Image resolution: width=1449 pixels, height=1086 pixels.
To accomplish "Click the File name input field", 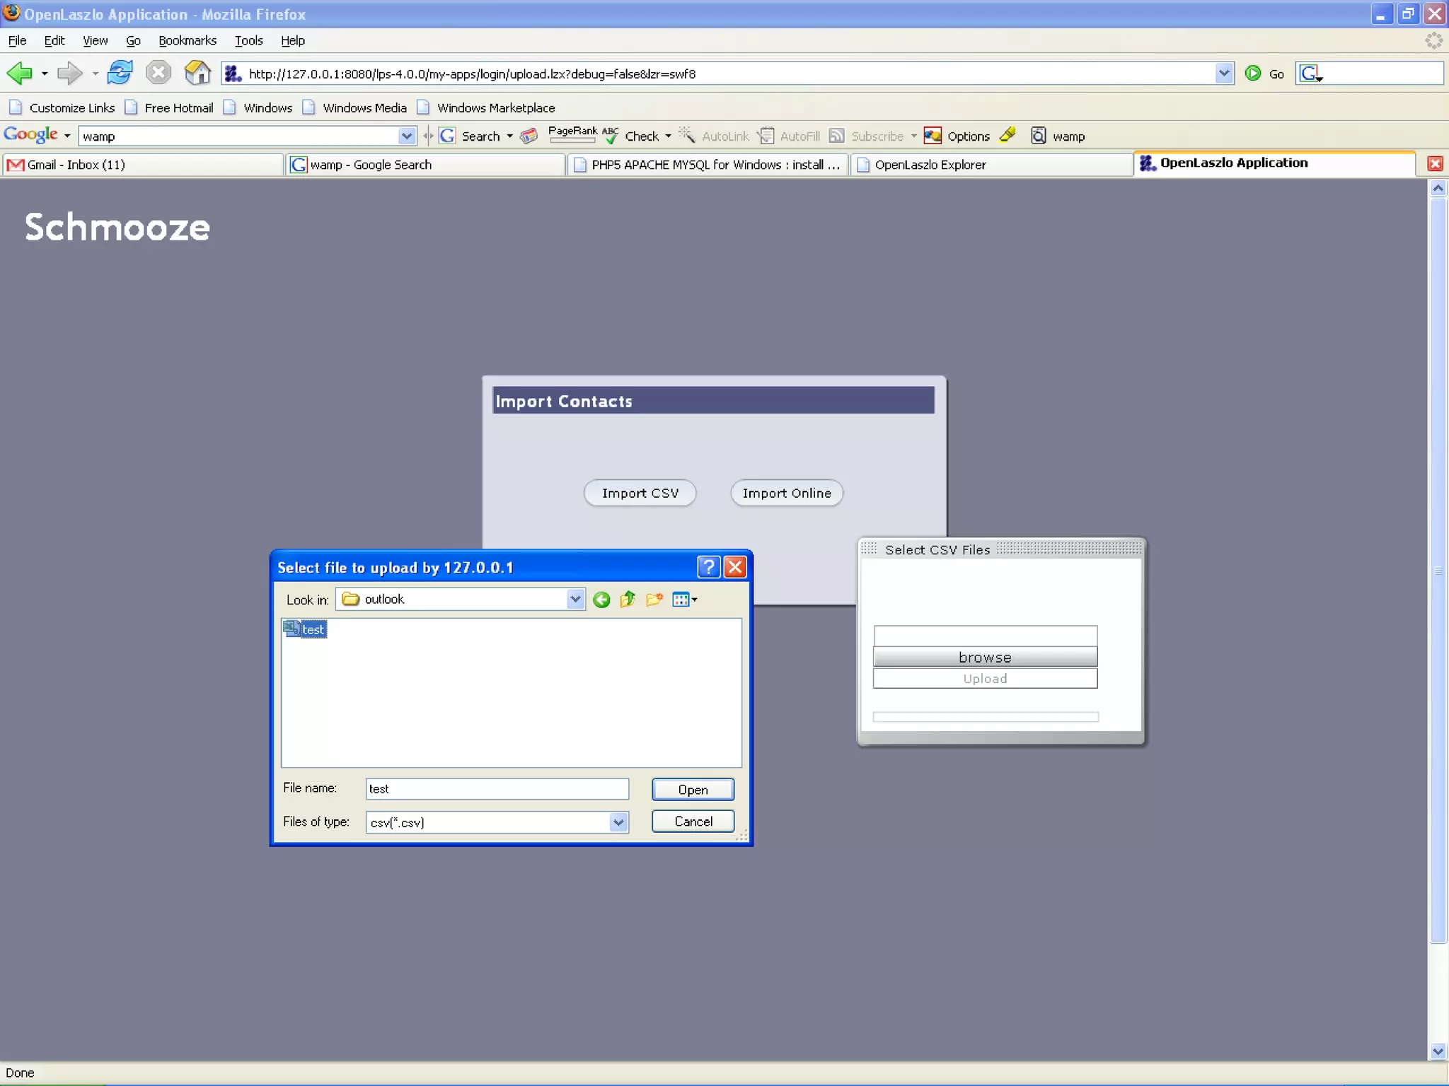I will (497, 788).
